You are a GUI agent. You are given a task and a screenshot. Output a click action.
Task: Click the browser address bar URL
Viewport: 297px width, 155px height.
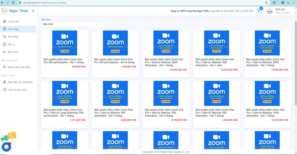pos(45,3)
